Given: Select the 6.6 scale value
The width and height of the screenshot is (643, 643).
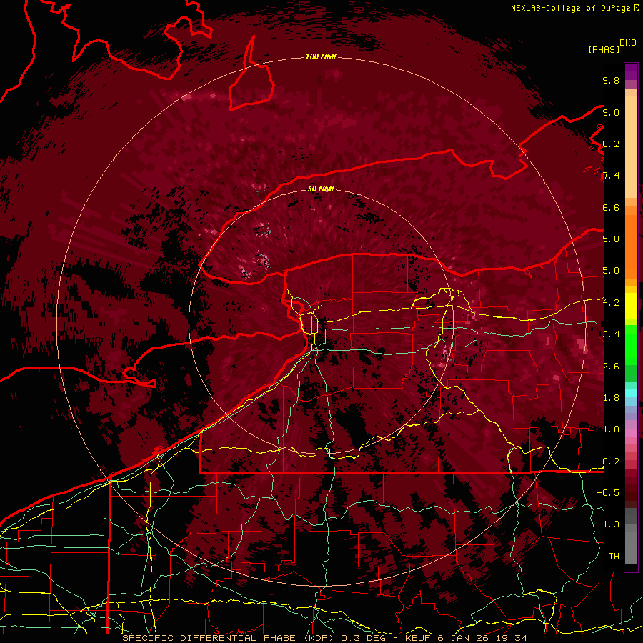Looking at the screenshot, I should pyautogui.click(x=611, y=207).
